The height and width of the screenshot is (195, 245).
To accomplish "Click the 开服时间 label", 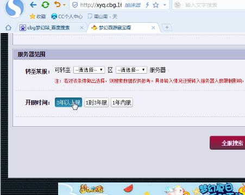I will pyautogui.click(x=37, y=102).
